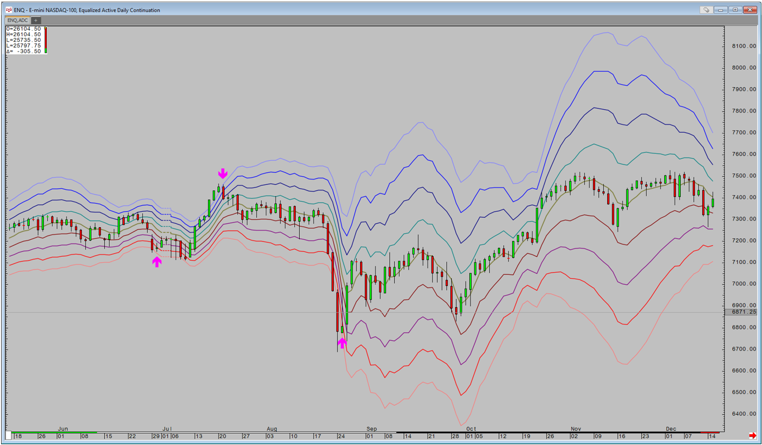Click the OHLC values box

24,40
